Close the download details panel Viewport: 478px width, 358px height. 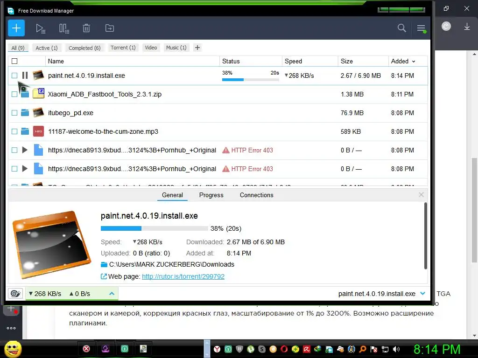pos(422,194)
